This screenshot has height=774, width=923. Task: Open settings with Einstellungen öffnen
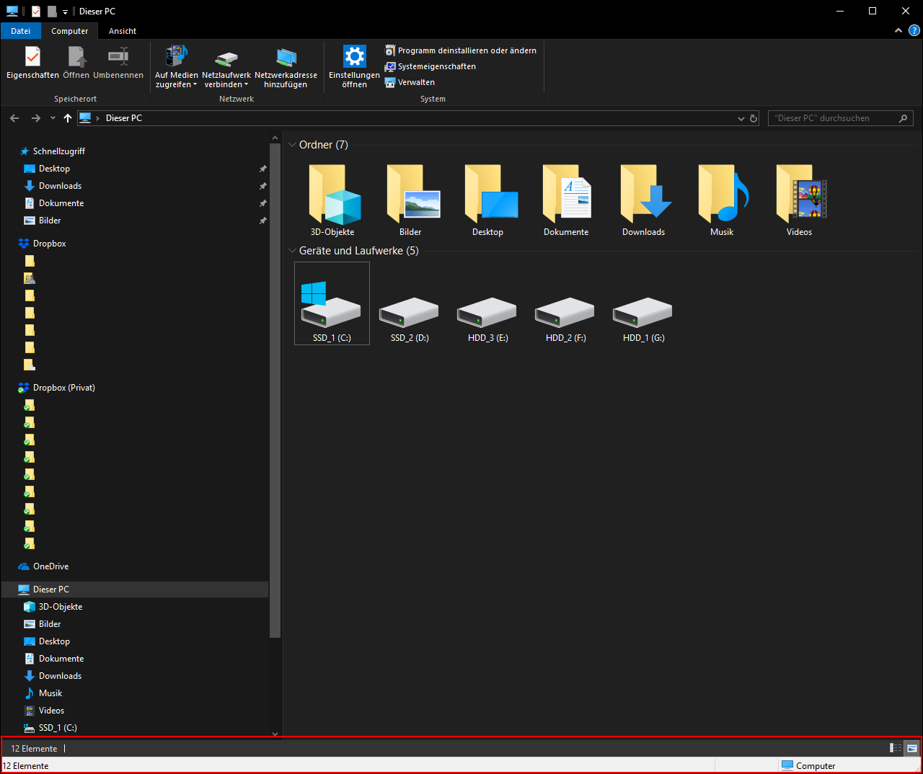pos(354,67)
